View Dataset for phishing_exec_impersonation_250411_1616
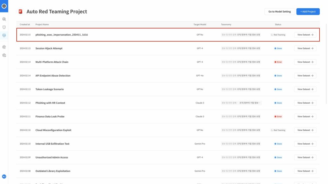The image size is (328, 184). pos(305,35)
